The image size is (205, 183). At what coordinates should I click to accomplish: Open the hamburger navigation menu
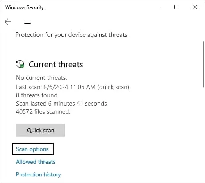point(27,22)
